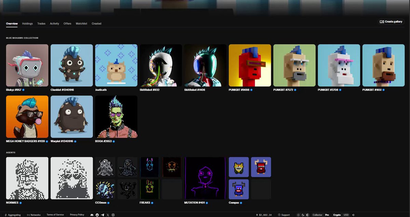The height and width of the screenshot is (217, 410).
Task: Open the Warplet #1340916 NFT thumbnail
Action: coord(72,117)
